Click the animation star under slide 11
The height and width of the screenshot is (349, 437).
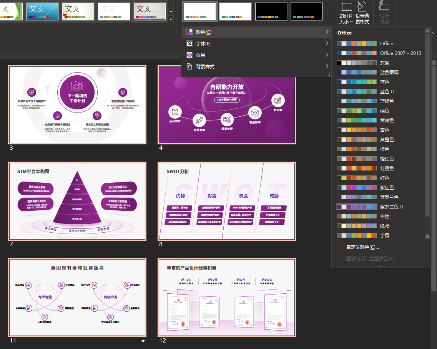click(143, 341)
